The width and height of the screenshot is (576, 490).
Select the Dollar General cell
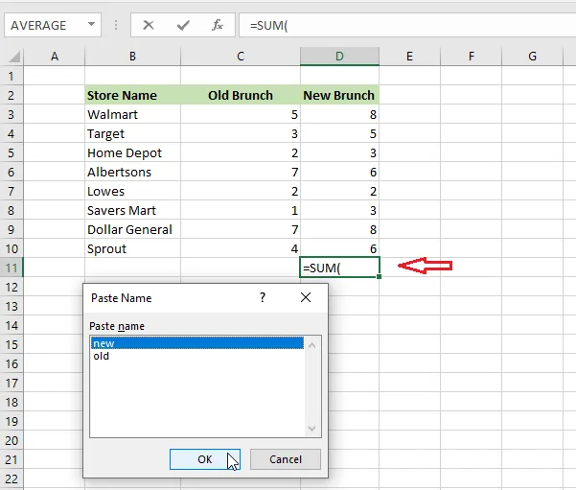point(132,229)
